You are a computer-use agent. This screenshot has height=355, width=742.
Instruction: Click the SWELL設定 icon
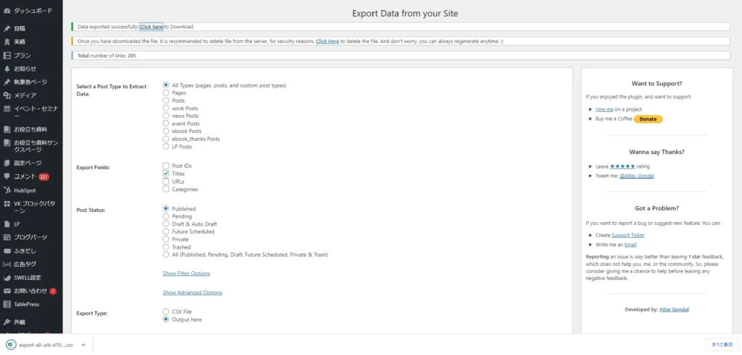[x=7, y=278]
